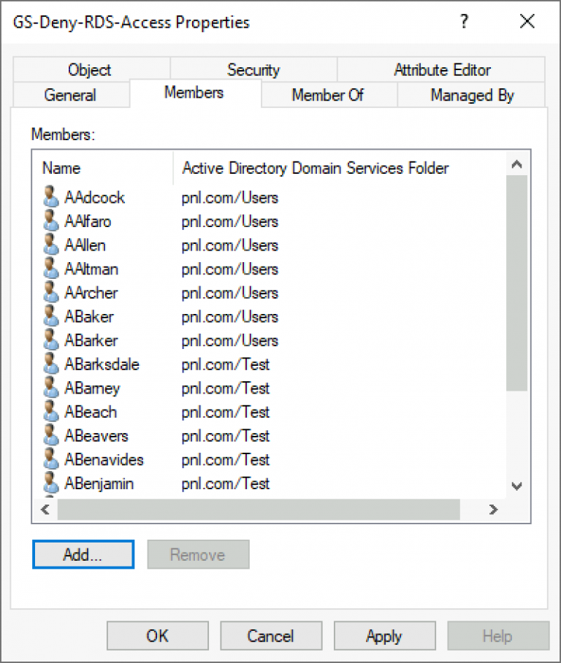Click the Add... button

83,554
